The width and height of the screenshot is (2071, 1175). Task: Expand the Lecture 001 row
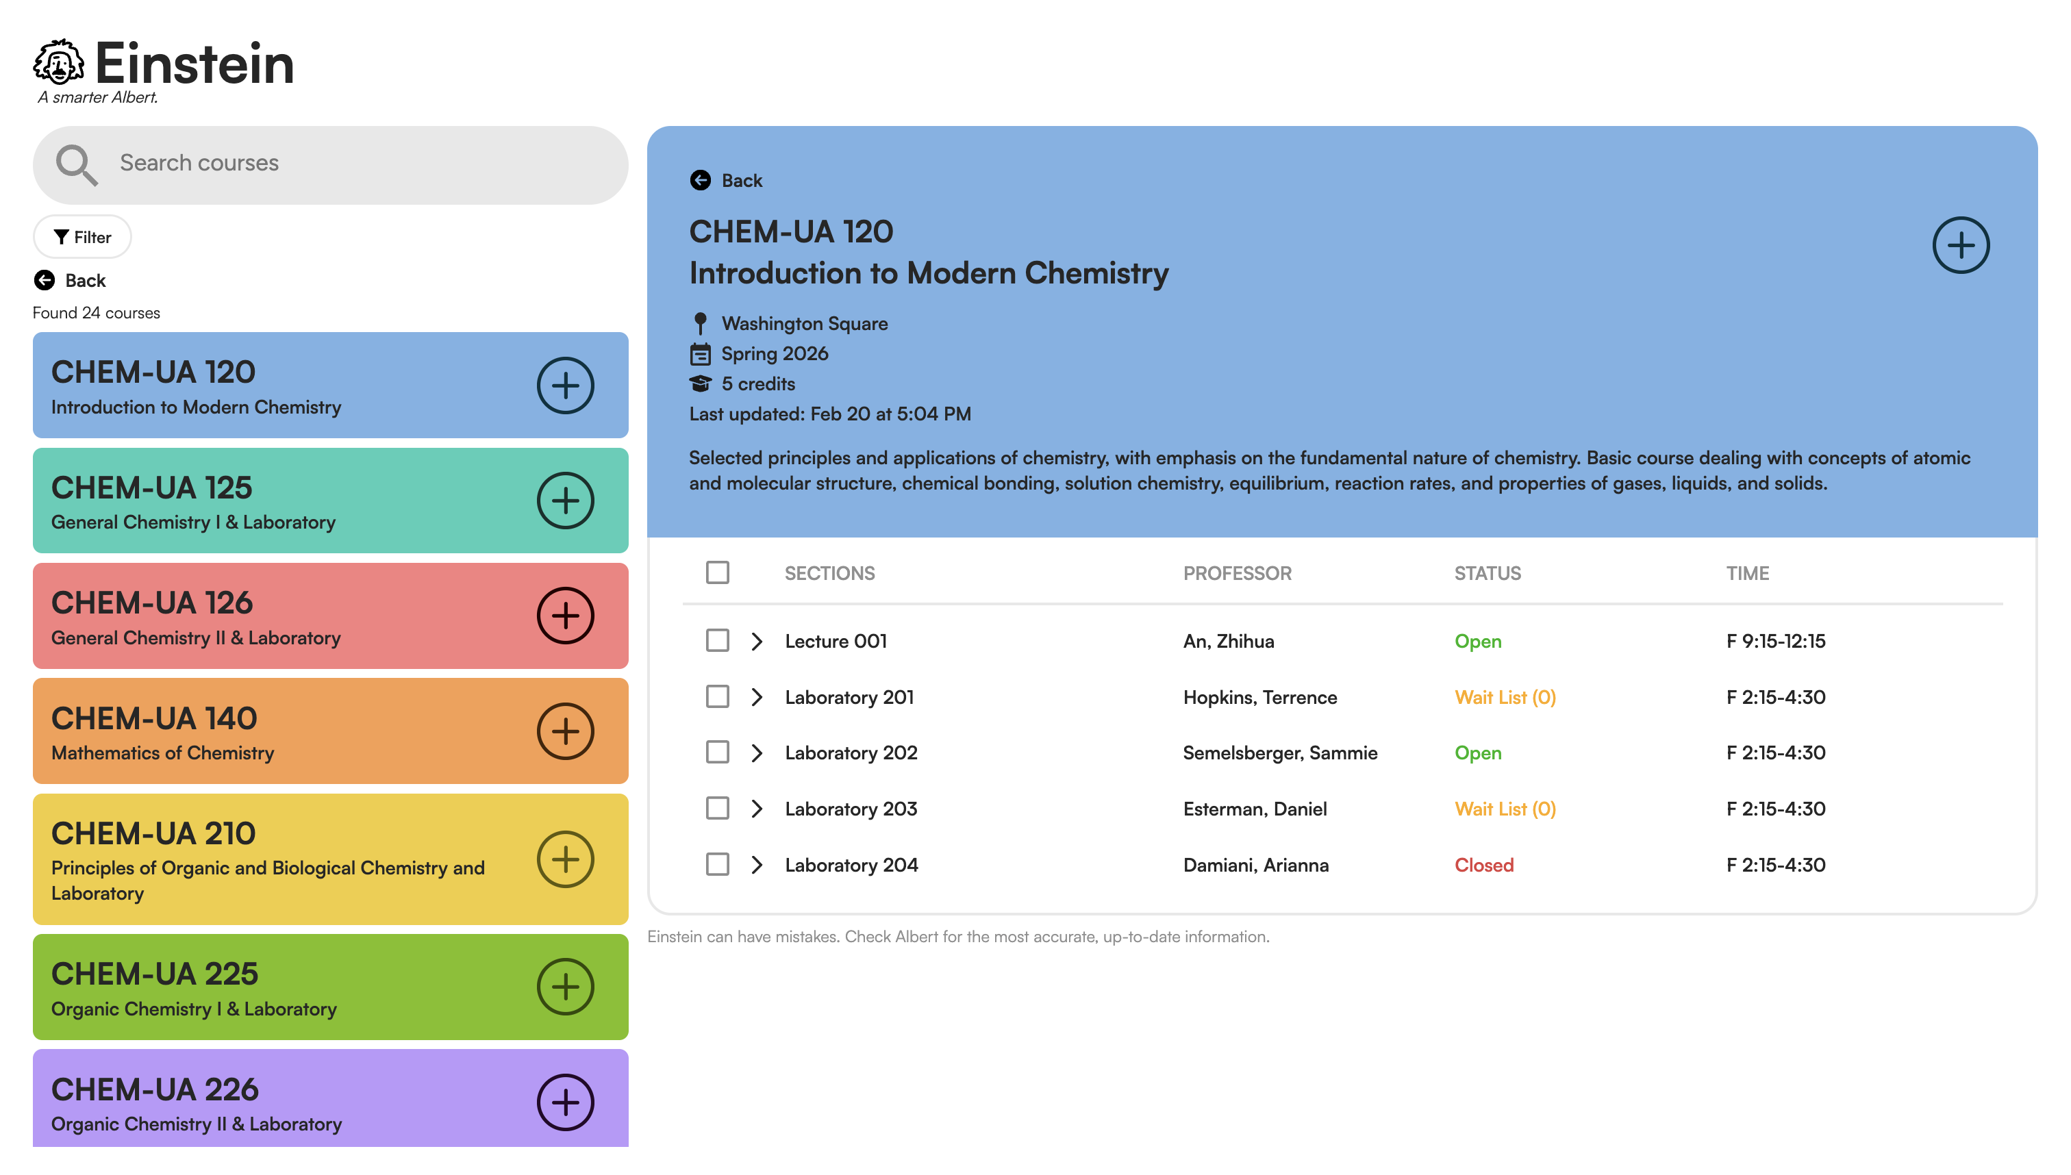(757, 641)
